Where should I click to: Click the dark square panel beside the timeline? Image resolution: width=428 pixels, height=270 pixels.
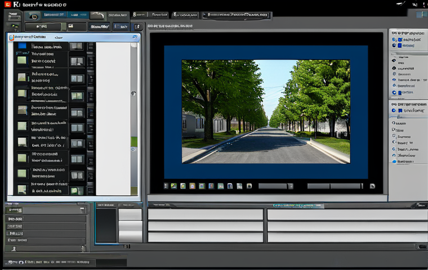pyautogui.click(x=106, y=226)
